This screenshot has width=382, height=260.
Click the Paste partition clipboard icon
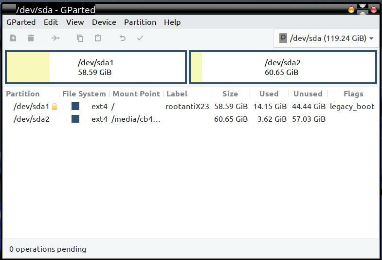[98, 38]
